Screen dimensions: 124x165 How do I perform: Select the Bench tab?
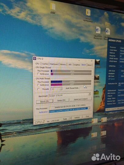84,65
